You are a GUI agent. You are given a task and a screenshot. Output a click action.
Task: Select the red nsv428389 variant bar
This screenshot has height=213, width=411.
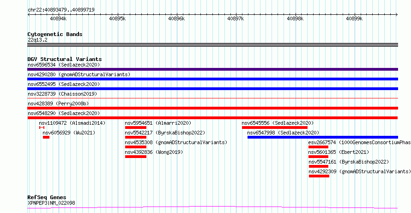click(x=212, y=108)
